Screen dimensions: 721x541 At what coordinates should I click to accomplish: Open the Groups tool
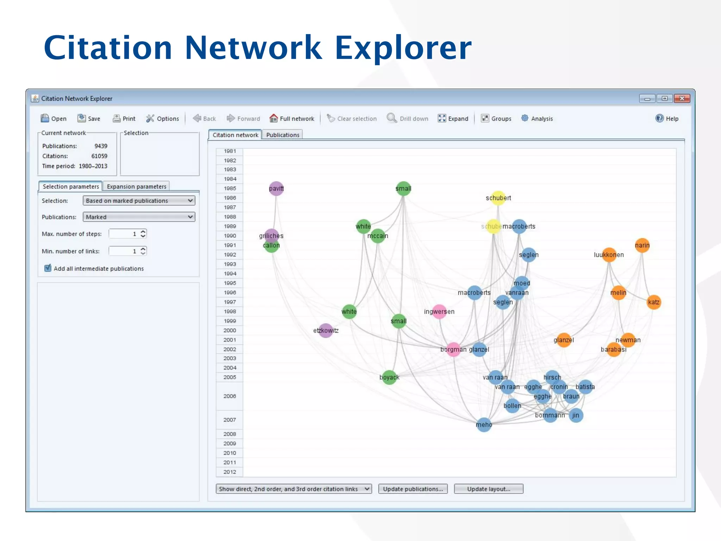(496, 118)
